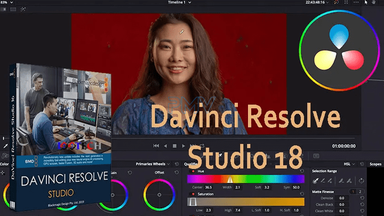Click the invert selection icon
384x216 pixels.
pyautogui.click(x=361, y=181)
